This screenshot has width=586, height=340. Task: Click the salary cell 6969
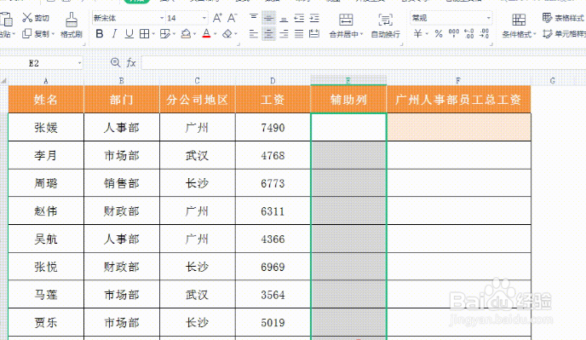click(x=273, y=267)
